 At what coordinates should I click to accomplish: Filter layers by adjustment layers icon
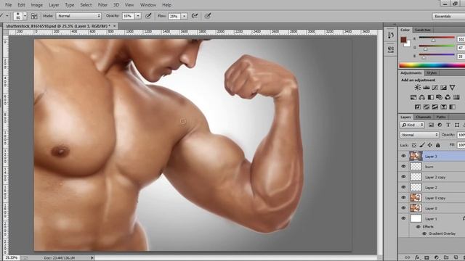(440, 125)
